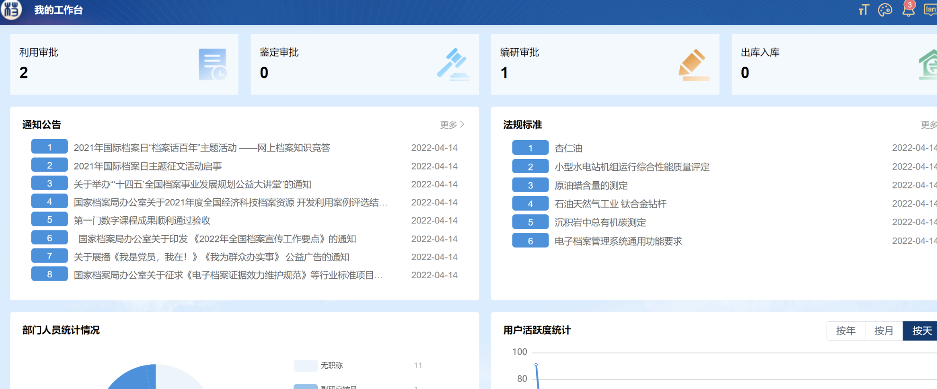The width and height of the screenshot is (937, 389).
Task: Click the 用户活跃度统计 heading
Action: [537, 330]
